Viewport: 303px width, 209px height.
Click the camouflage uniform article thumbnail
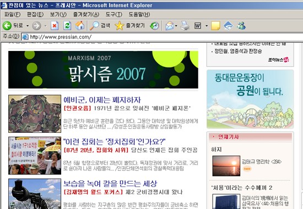(35, 114)
